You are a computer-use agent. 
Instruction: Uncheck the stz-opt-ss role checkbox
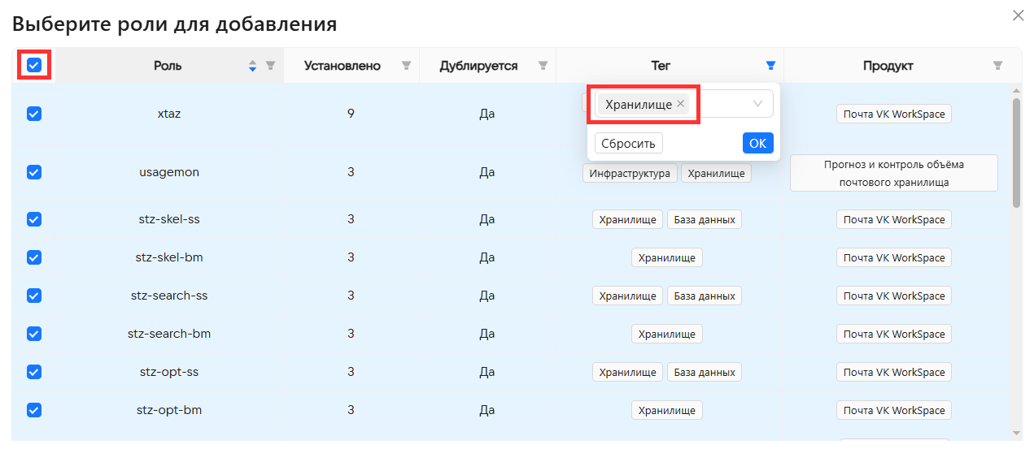34,372
